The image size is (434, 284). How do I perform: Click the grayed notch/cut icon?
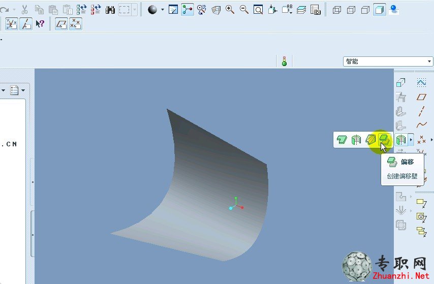tap(400, 197)
